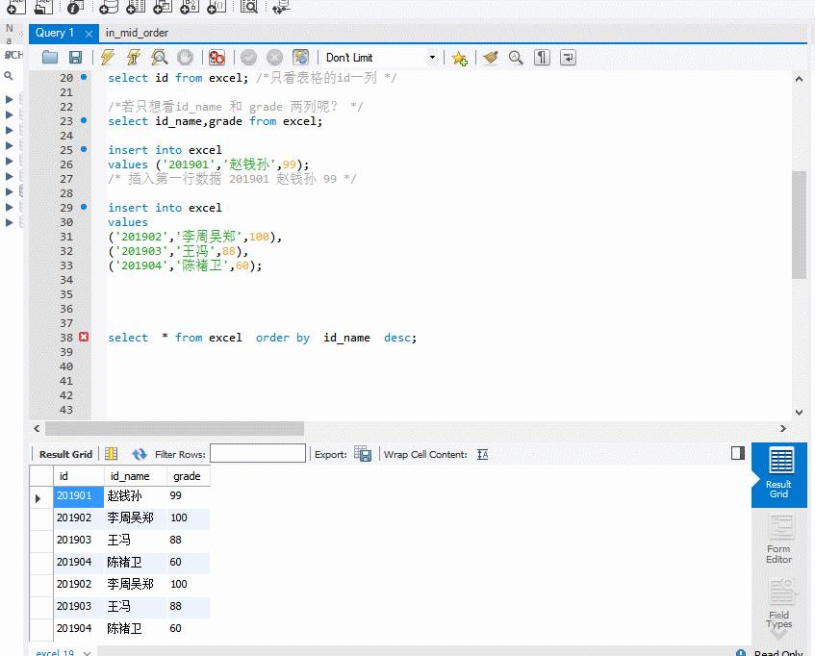This screenshot has width=815, height=656.
Task: Sort by the grade column header
Action: point(189,476)
